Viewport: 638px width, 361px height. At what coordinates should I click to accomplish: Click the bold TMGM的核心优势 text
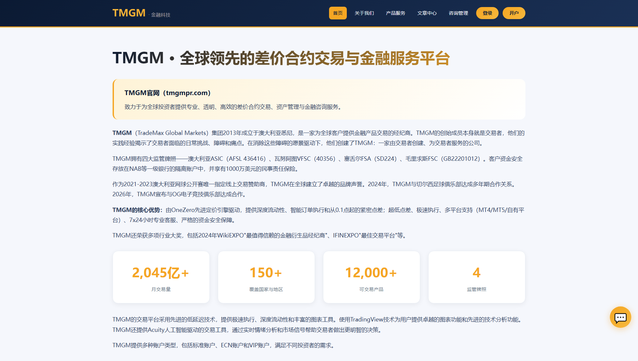(x=137, y=210)
